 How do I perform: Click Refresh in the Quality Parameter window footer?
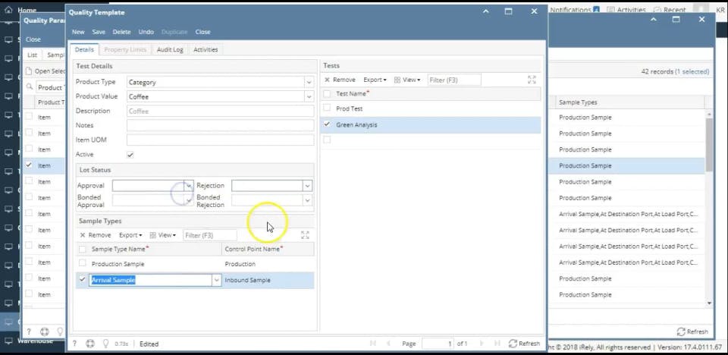coord(692,331)
